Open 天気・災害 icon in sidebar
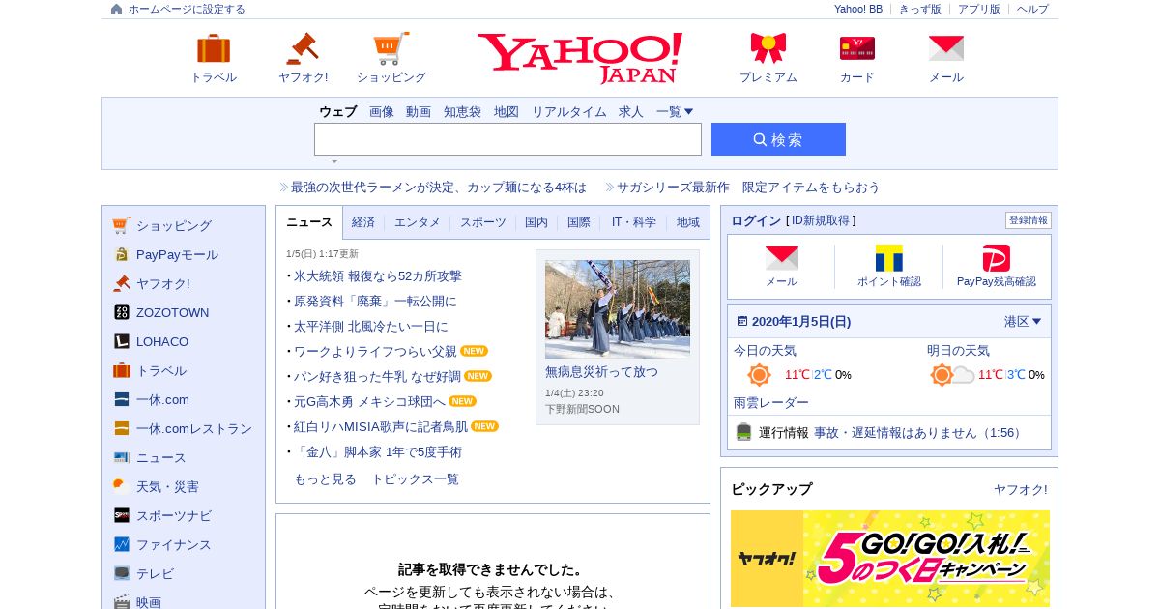The height and width of the screenshot is (609, 1160). point(121,486)
